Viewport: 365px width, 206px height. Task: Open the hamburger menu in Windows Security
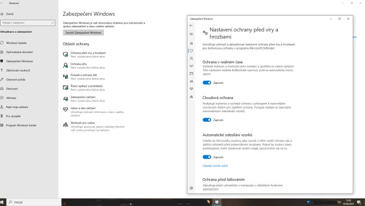191,34
